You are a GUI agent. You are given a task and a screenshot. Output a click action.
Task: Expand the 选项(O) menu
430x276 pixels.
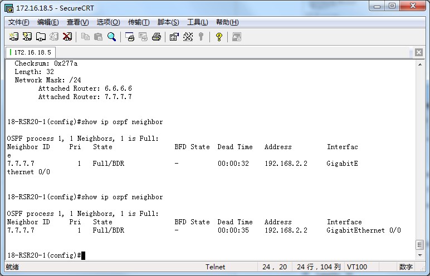pos(108,22)
